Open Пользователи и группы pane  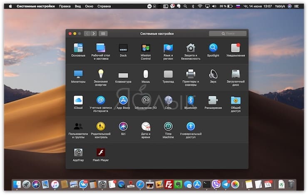tap(78, 130)
